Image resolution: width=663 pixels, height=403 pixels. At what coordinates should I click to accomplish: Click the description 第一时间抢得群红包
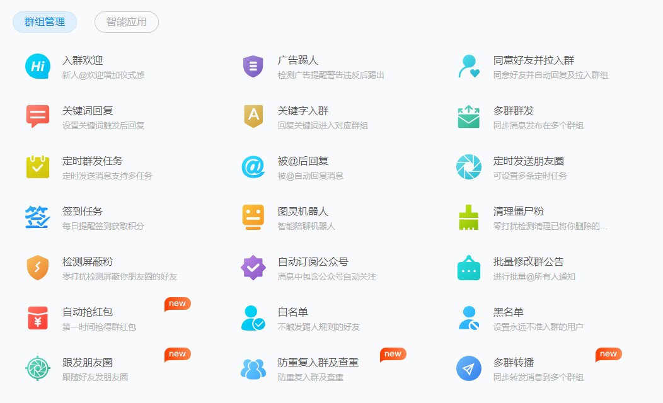100,327
